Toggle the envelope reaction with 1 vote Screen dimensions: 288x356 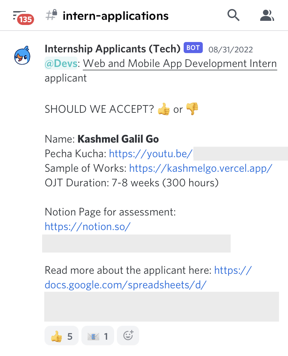point(97,335)
